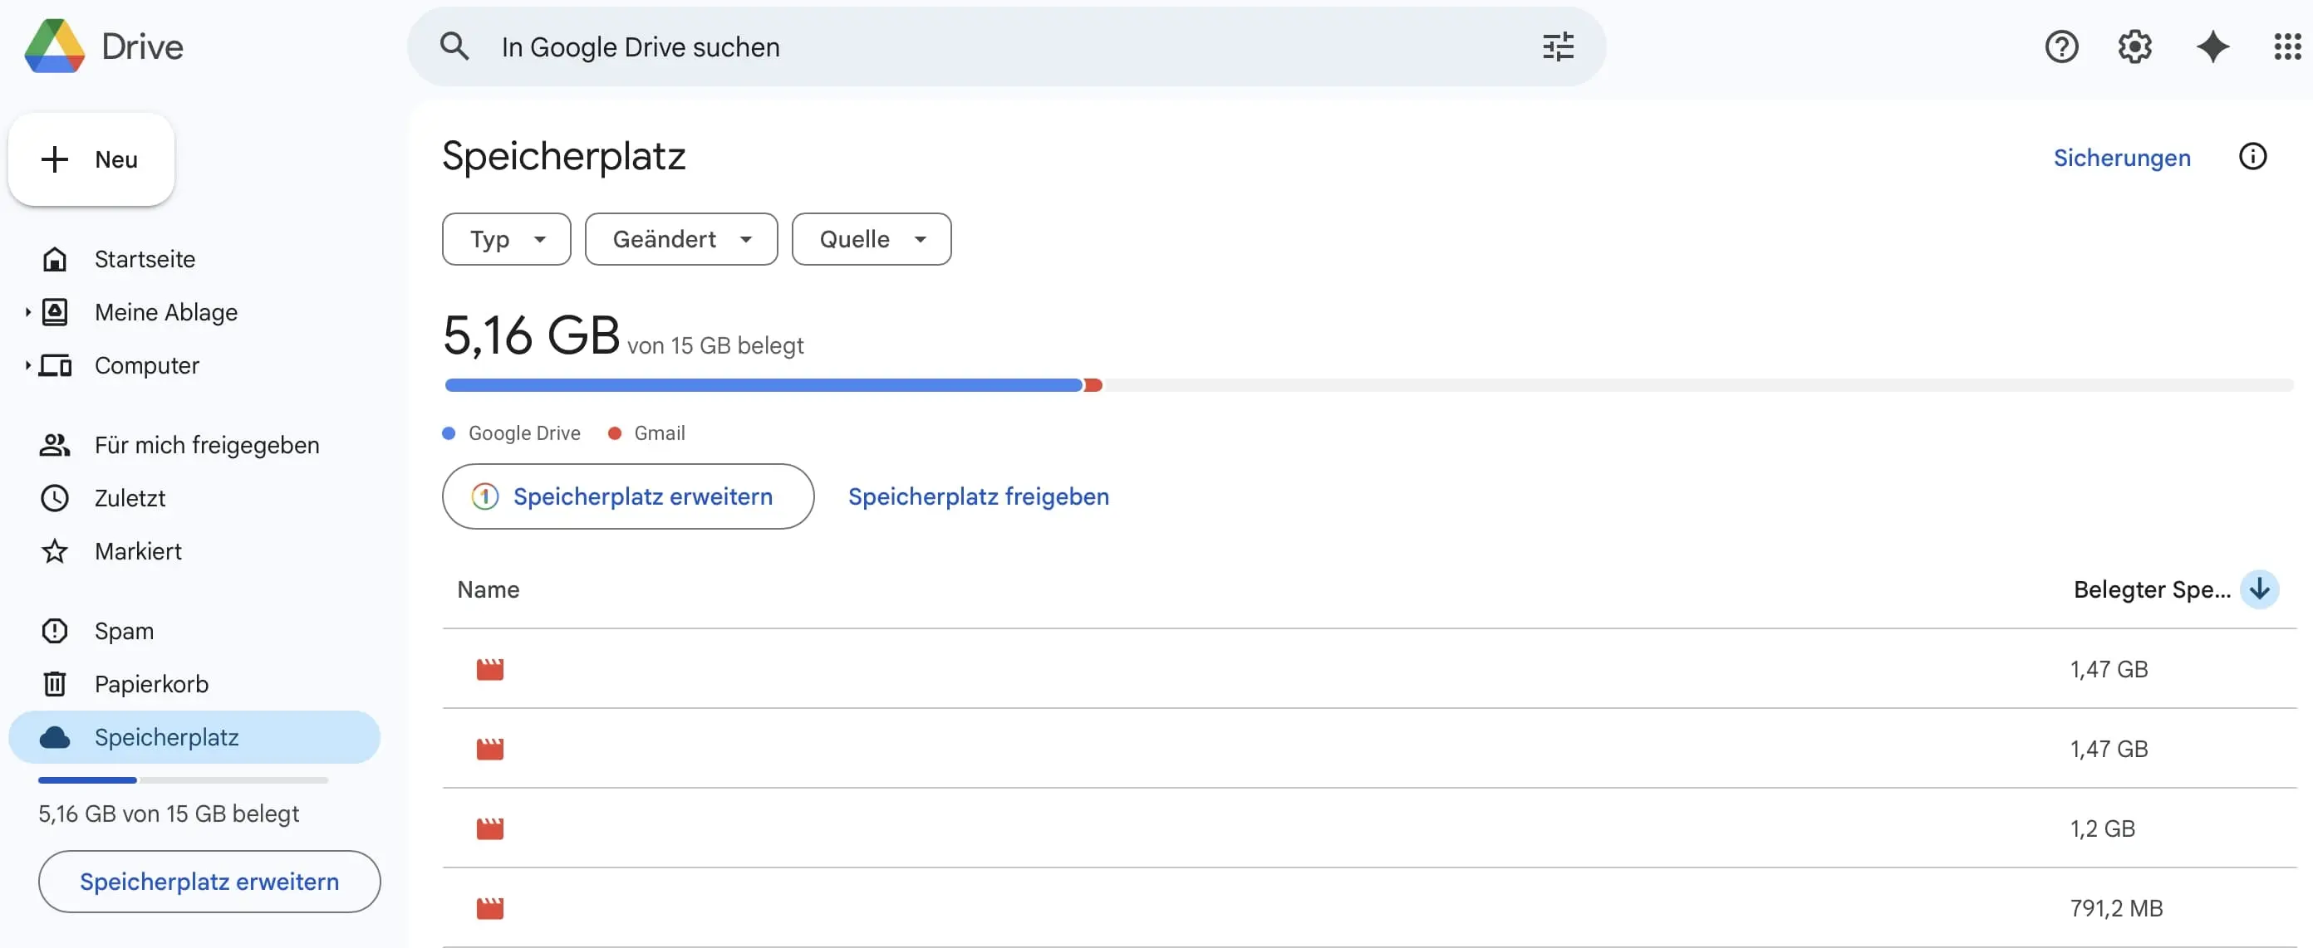Click sidebar text 5,16 GB von 15 GB belegt
Screen dimensions: 2313x948
click(x=169, y=814)
